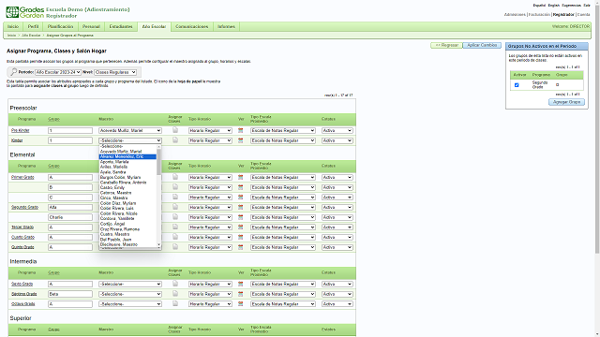Click Asignar Clases icon for Tercer Grado
Image resolution: width=600 pixels, height=337 pixels.
175,227
